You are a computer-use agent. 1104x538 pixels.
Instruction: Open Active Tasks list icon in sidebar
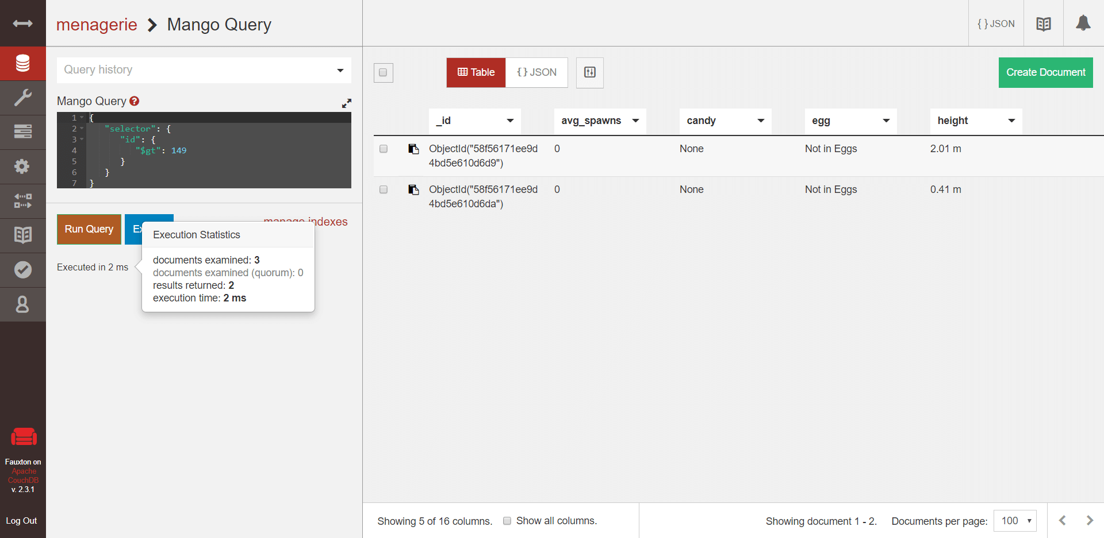pyautogui.click(x=23, y=132)
